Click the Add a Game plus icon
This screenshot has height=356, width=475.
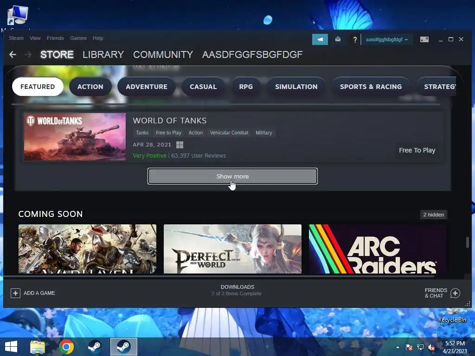15,293
